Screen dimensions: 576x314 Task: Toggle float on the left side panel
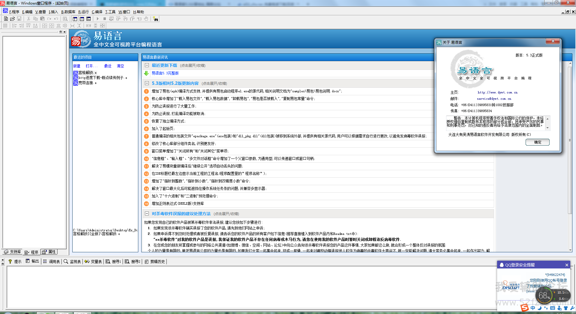click(61, 32)
